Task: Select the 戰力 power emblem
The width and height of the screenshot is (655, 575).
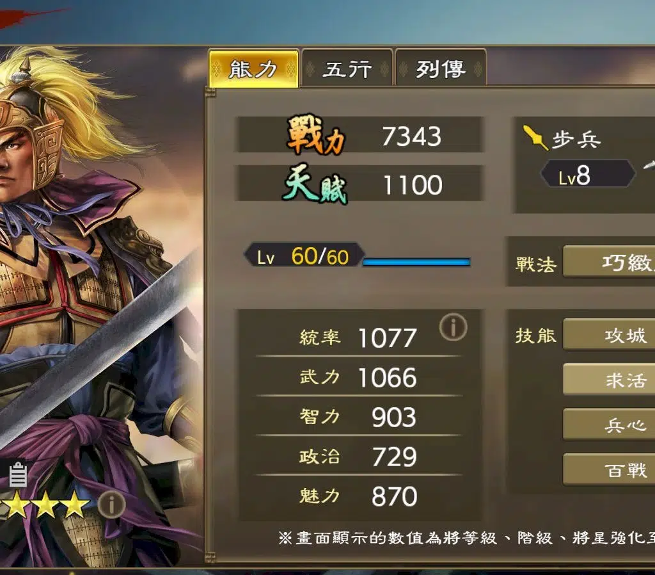Action: (x=316, y=134)
